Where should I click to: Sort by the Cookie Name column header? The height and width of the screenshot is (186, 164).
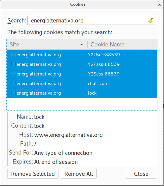[122, 44]
